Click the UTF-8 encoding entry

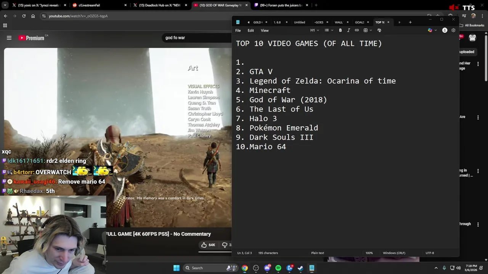tap(430, 253)
